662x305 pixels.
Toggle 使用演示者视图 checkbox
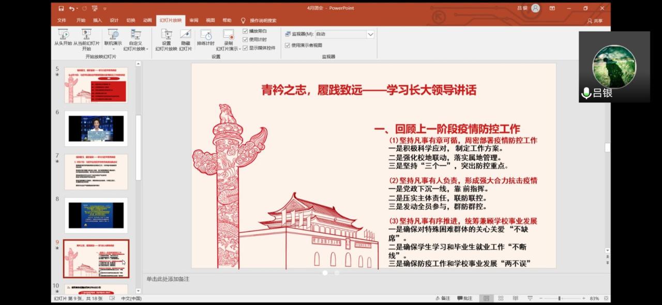point(288,45)
